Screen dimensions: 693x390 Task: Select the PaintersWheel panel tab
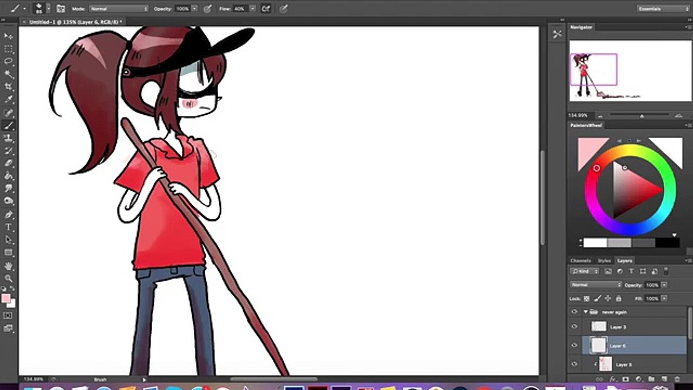(586, 125)
